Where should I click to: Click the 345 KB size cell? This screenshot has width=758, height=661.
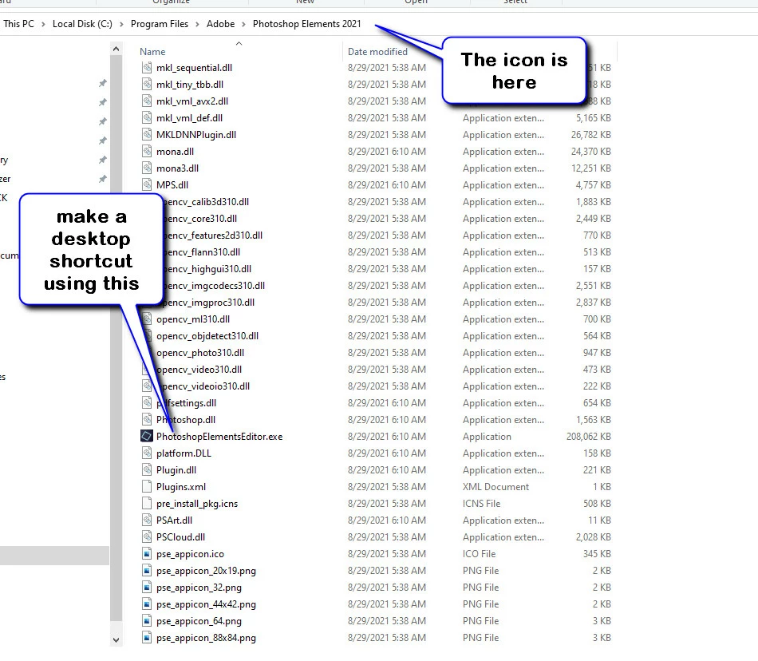[x=597, y=554]
